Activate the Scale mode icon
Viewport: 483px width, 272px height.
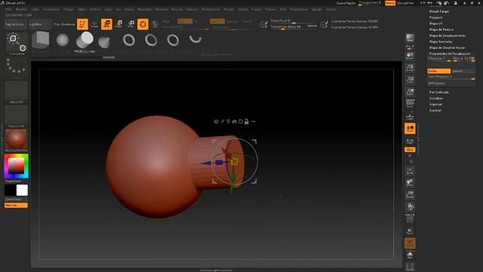tap(119, 24)
